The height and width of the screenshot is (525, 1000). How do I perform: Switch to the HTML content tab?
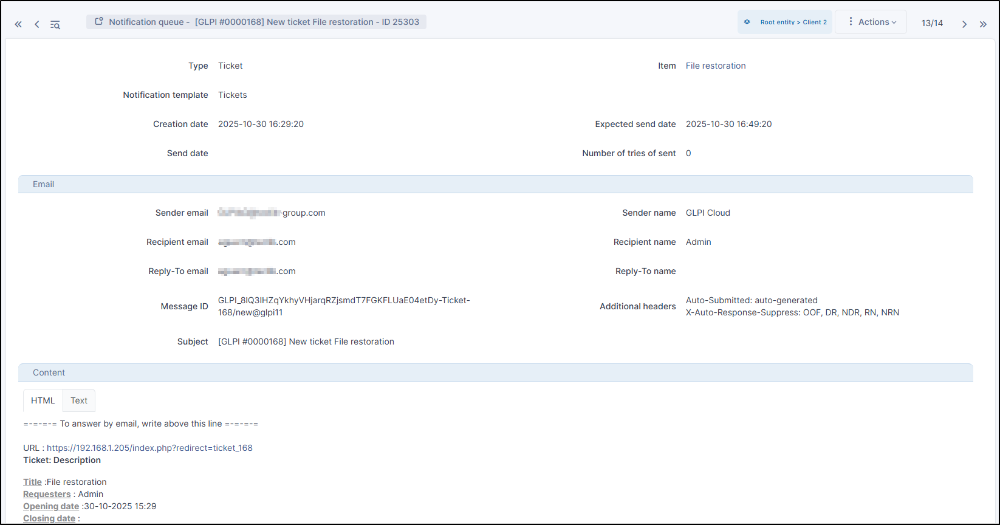point(43,400)
